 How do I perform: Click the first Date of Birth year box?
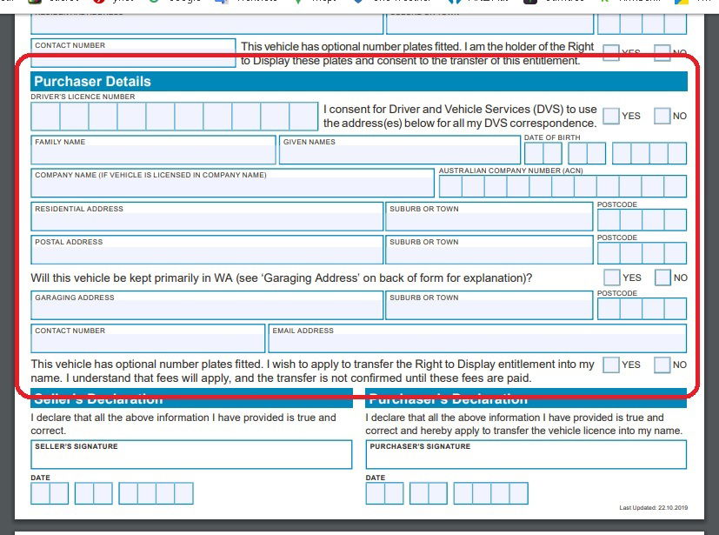(x=622, y=153)
